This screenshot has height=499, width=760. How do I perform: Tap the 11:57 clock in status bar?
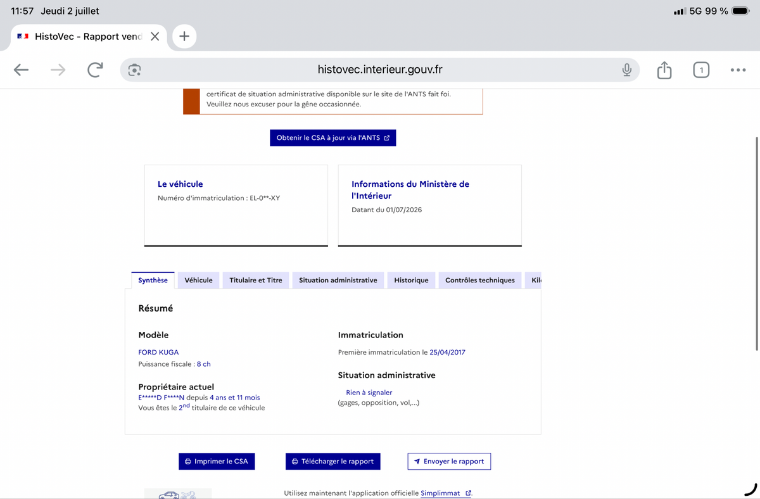click(22, 11)
